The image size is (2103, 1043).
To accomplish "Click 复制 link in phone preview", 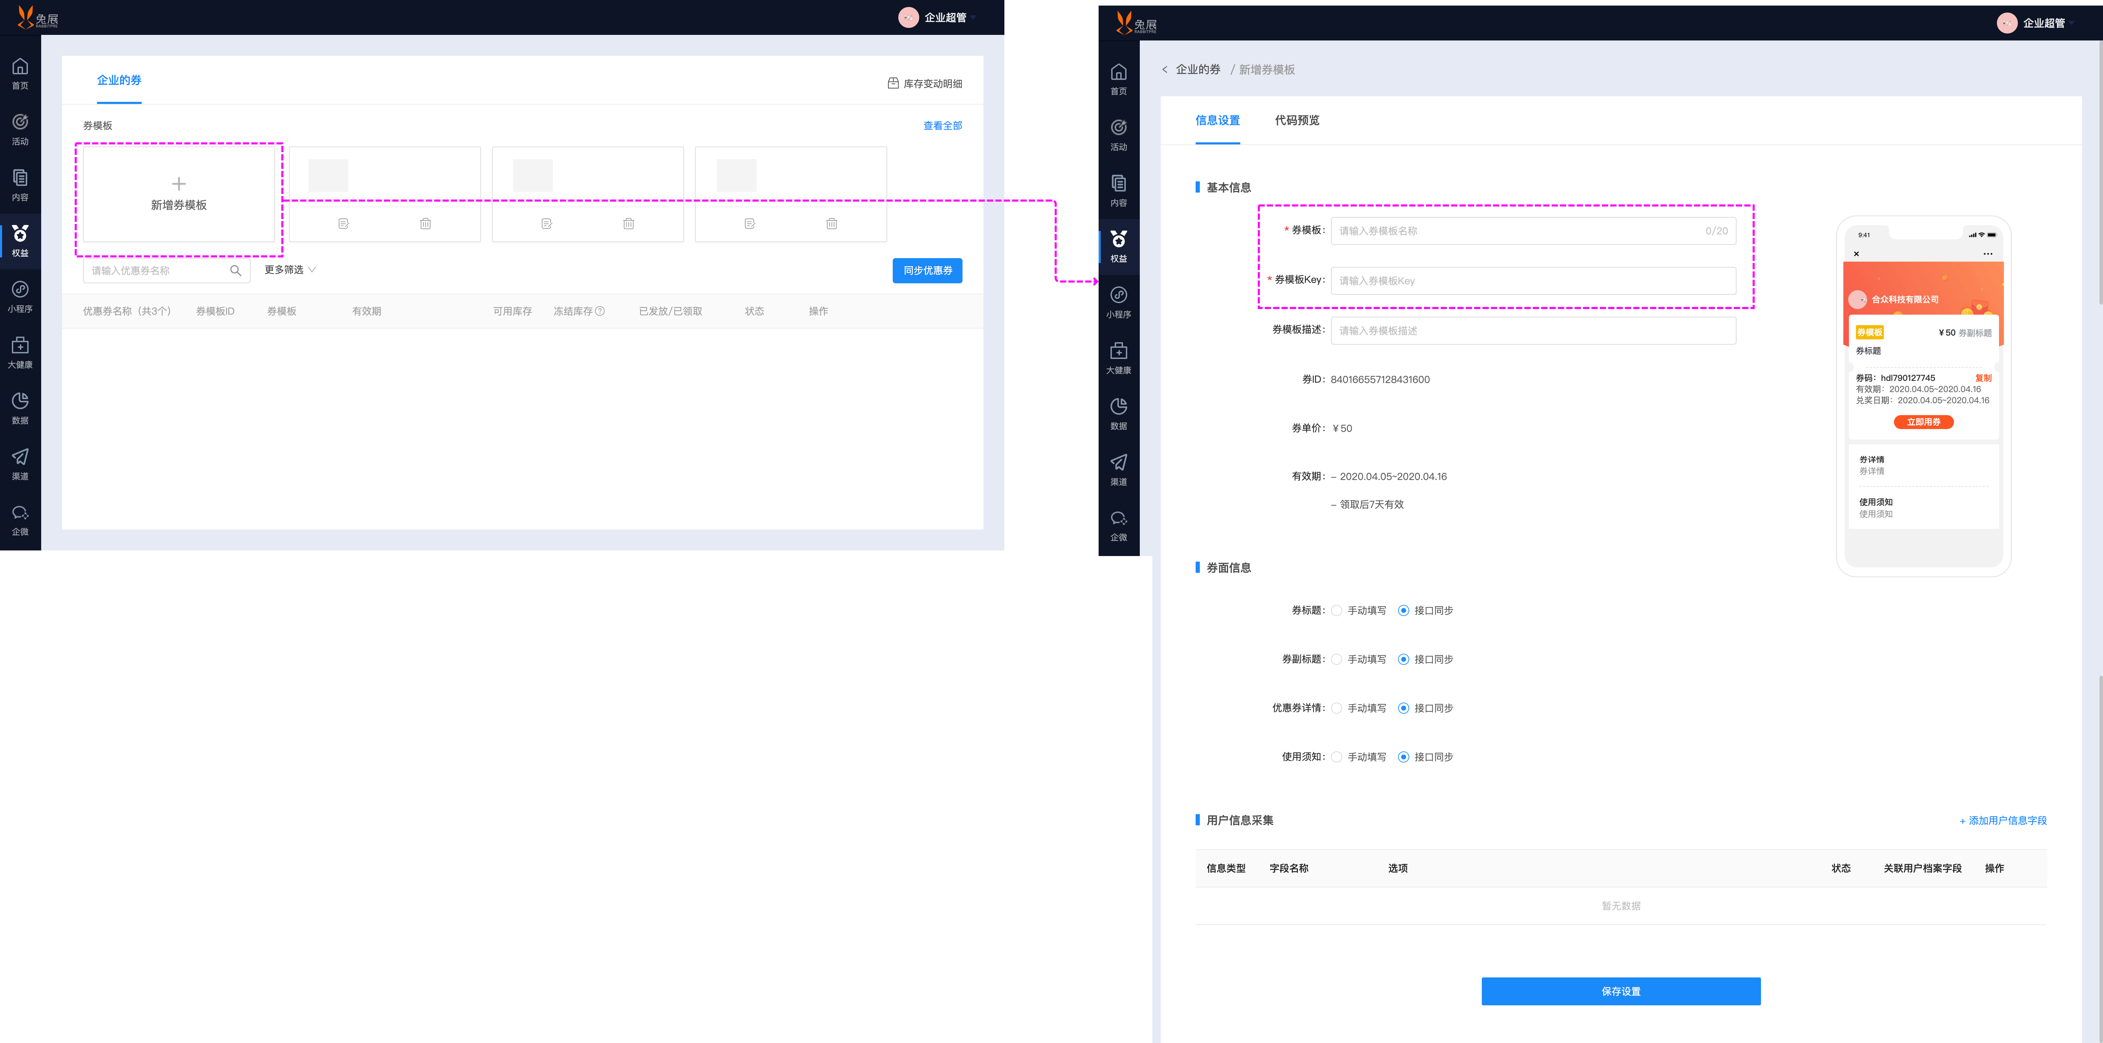I will (x=1983, y=378).
